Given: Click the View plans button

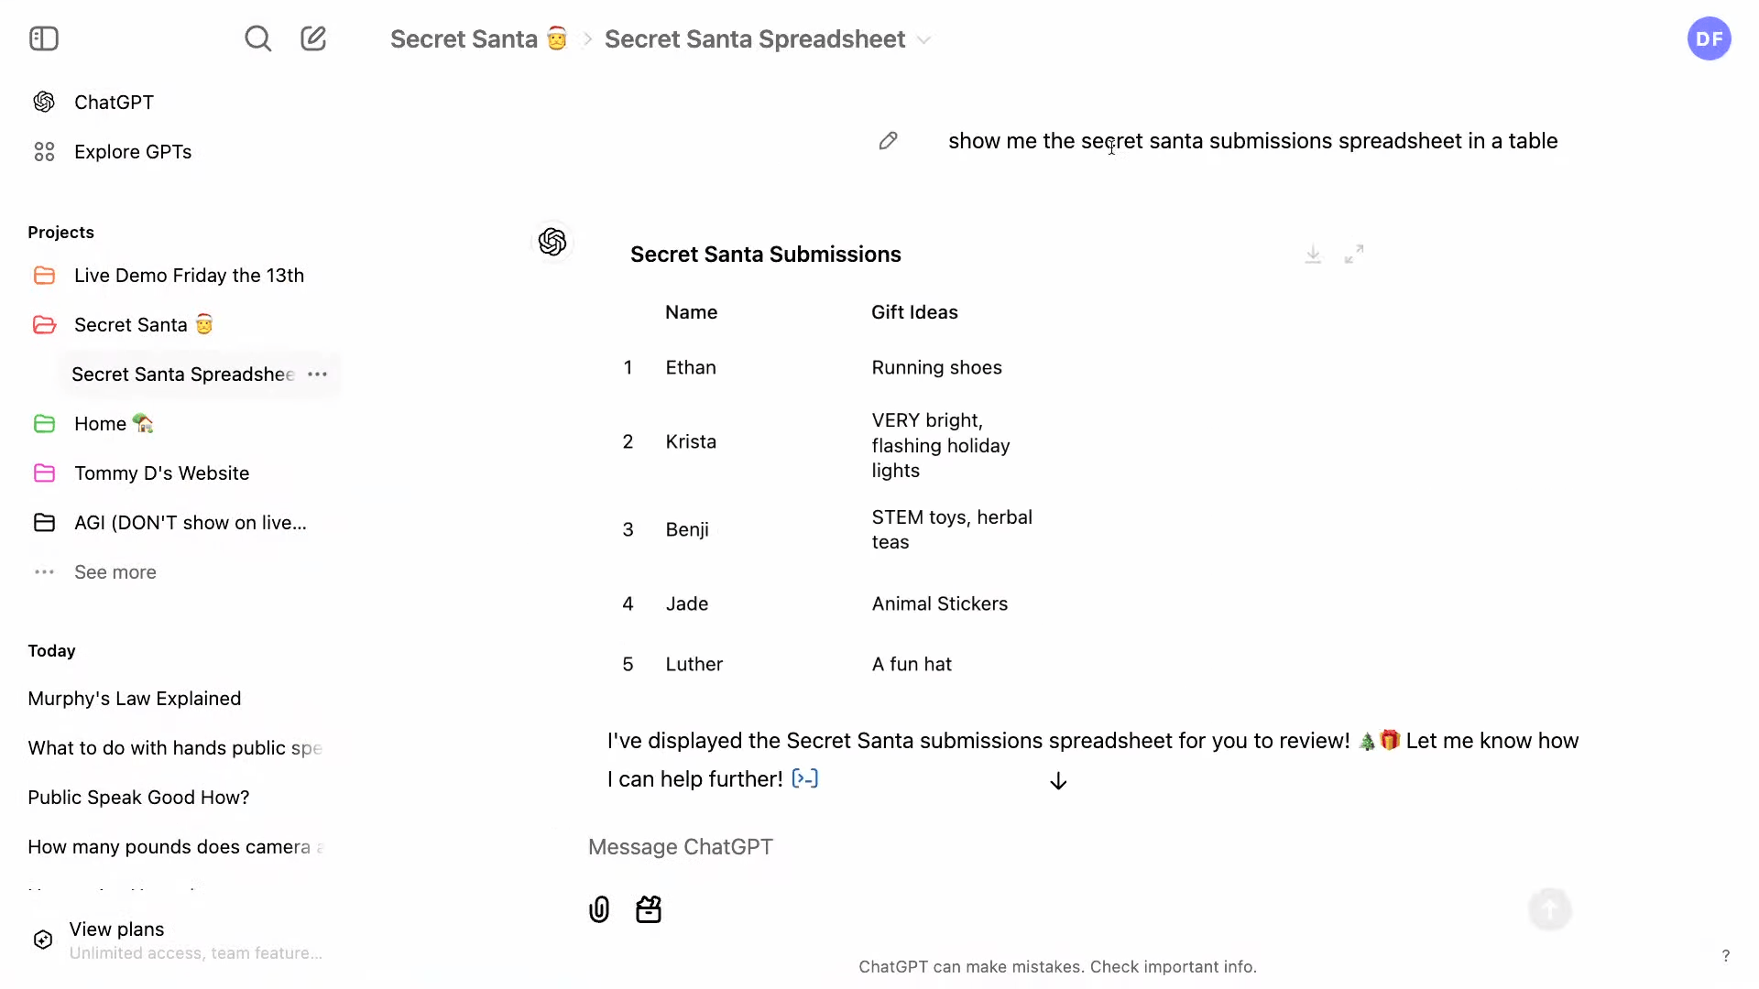Looking at the screenshot, I should tap(117, 929).
